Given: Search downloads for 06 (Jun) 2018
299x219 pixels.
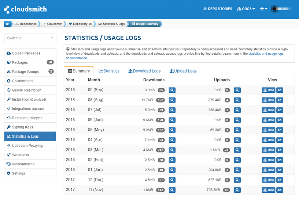Looking at the screenshot, I should 172,120.
